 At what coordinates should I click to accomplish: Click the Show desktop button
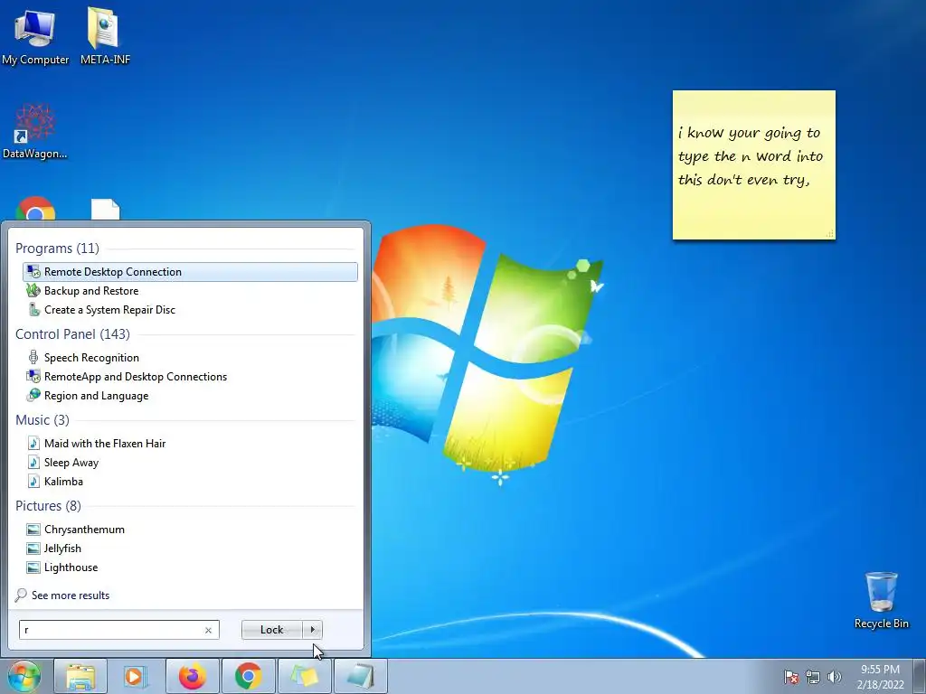(920, 677)
